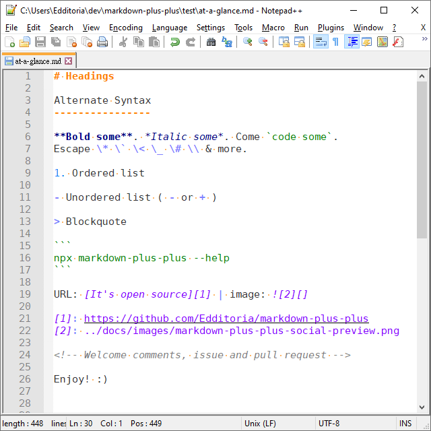Open the Plugins menu
Viewport: 431px width, 431px height.
click(x=331, y=28)
